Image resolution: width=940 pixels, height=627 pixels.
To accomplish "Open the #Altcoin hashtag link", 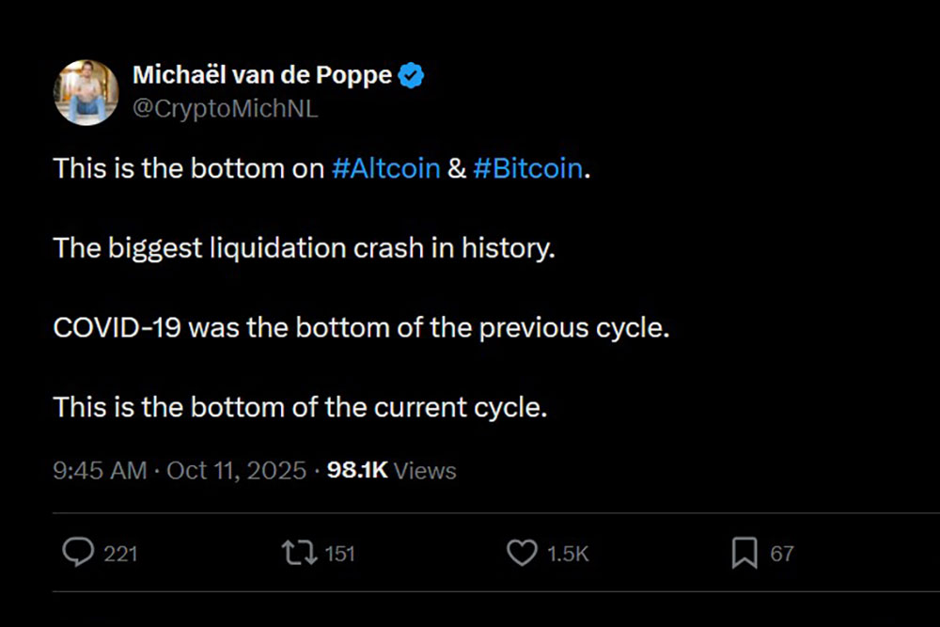I will [386, 169].
